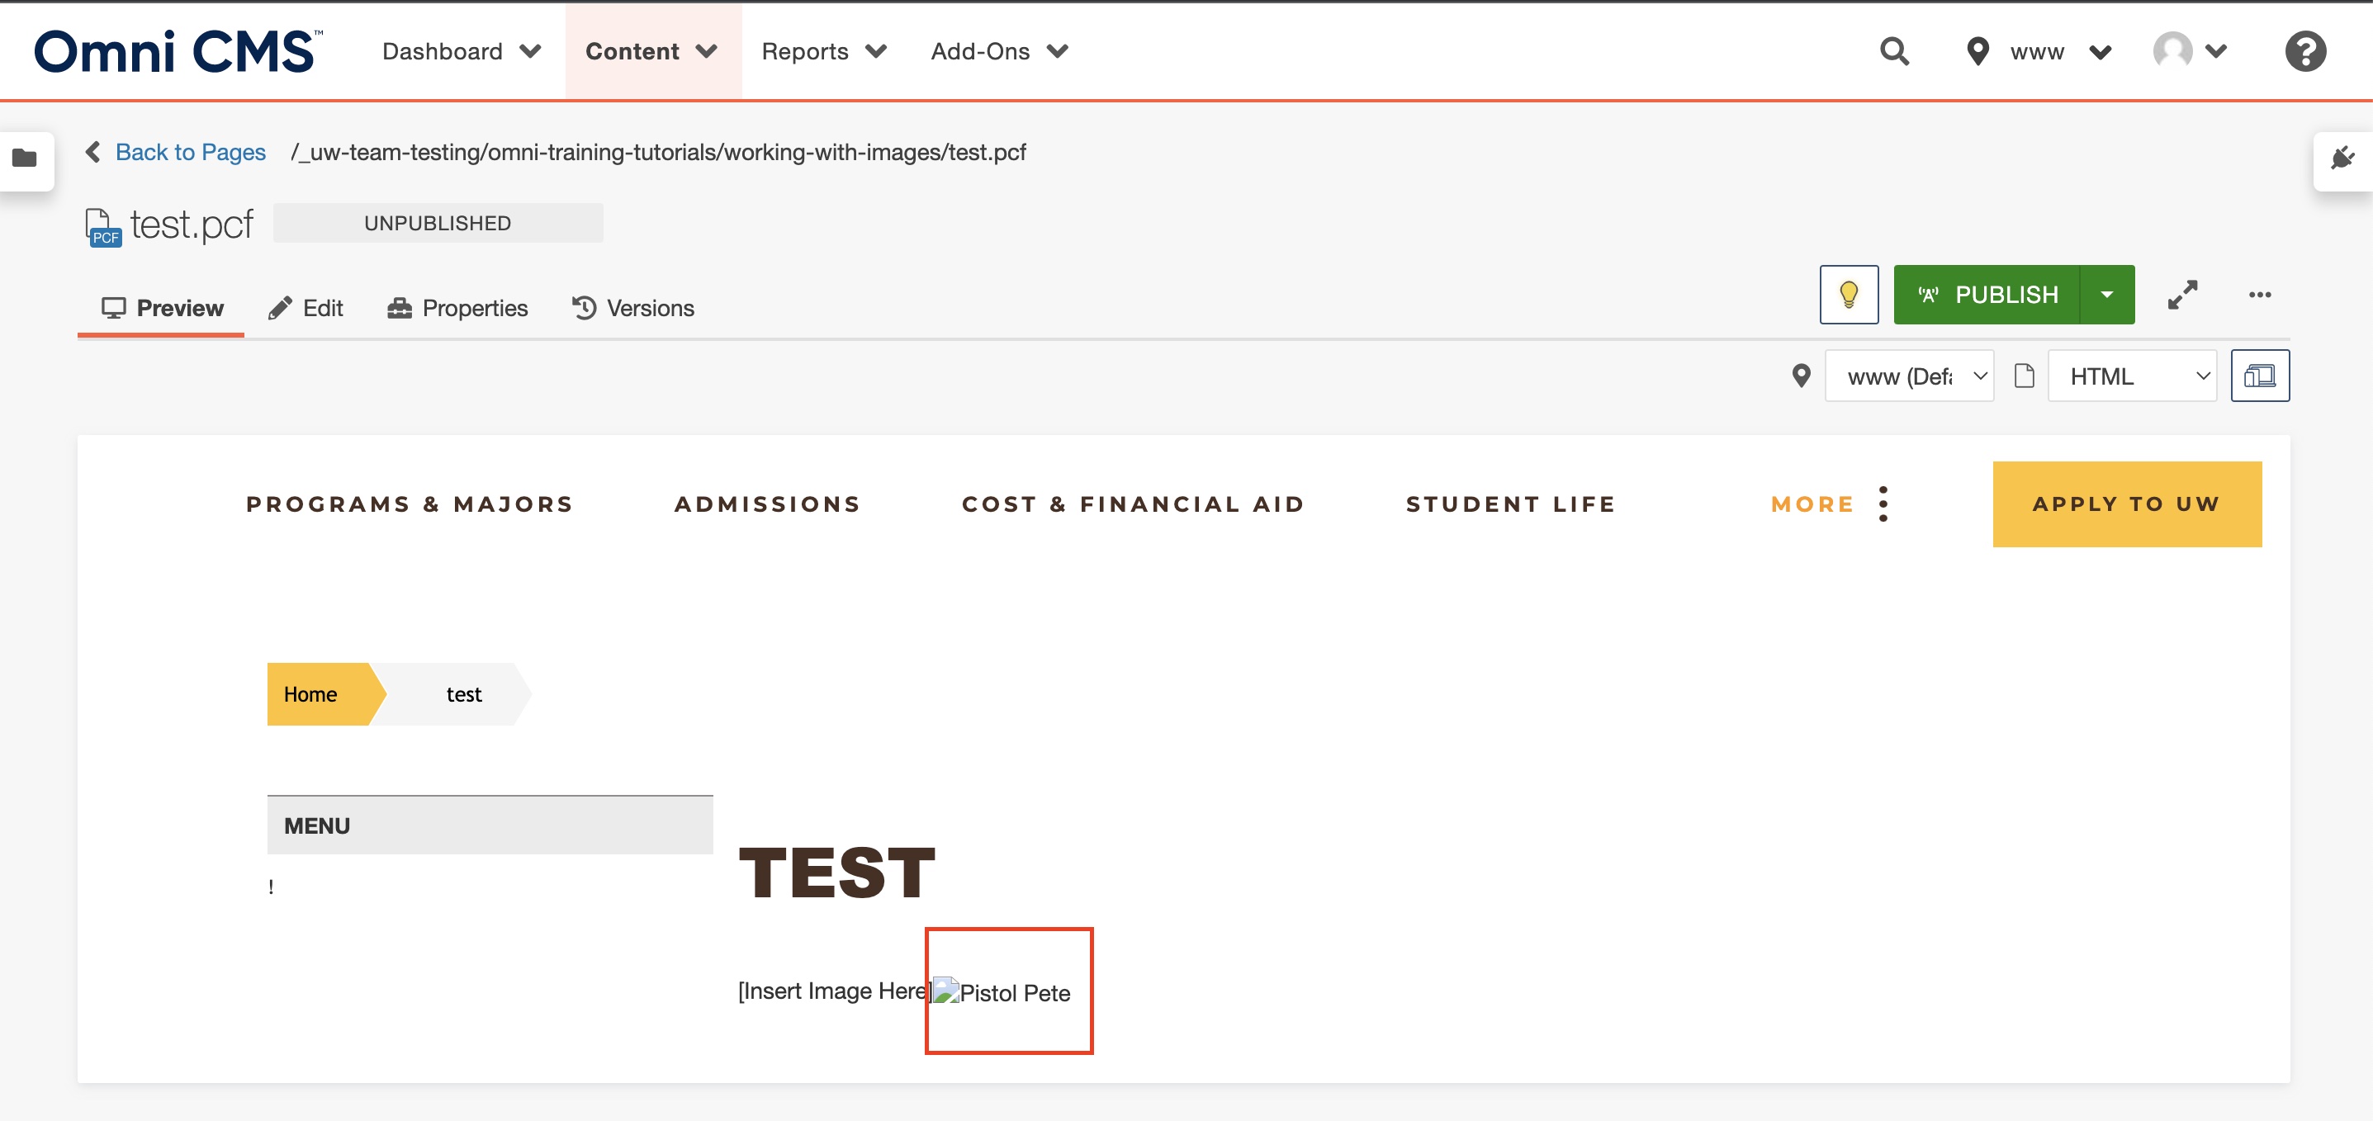Viewport: 2373px width, 1121px height.
Task: Expand the Reports menu
Action: tap(823, 51)
